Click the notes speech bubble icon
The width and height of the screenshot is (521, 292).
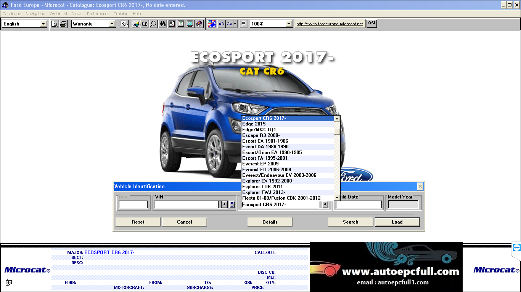(244, 24)
